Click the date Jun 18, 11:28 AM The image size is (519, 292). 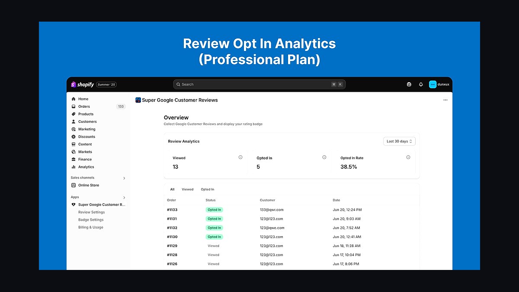tap(347, 246)
